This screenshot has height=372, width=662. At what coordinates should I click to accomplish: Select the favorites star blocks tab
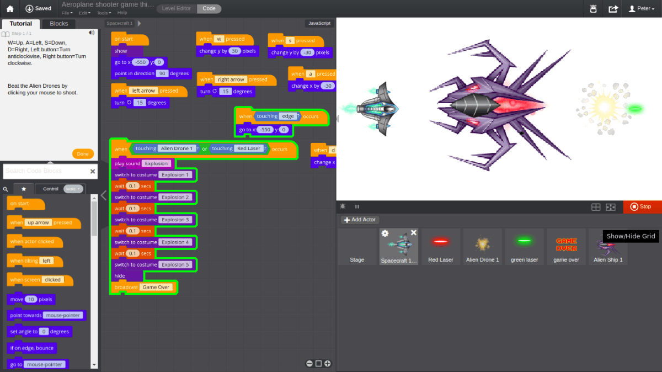click(x=24, y=189)
